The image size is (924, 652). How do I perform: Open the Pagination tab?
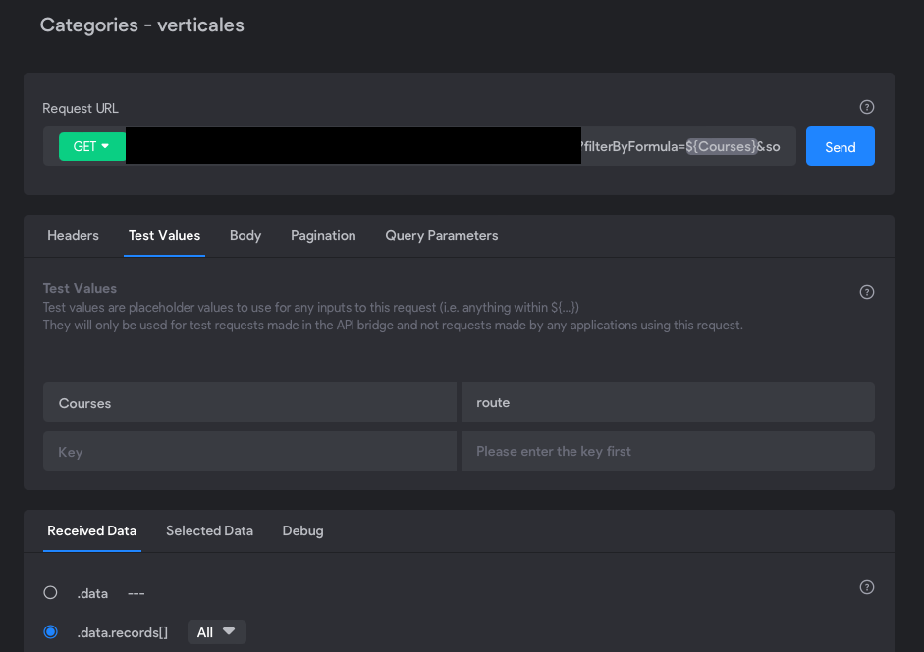coord(323,236)
